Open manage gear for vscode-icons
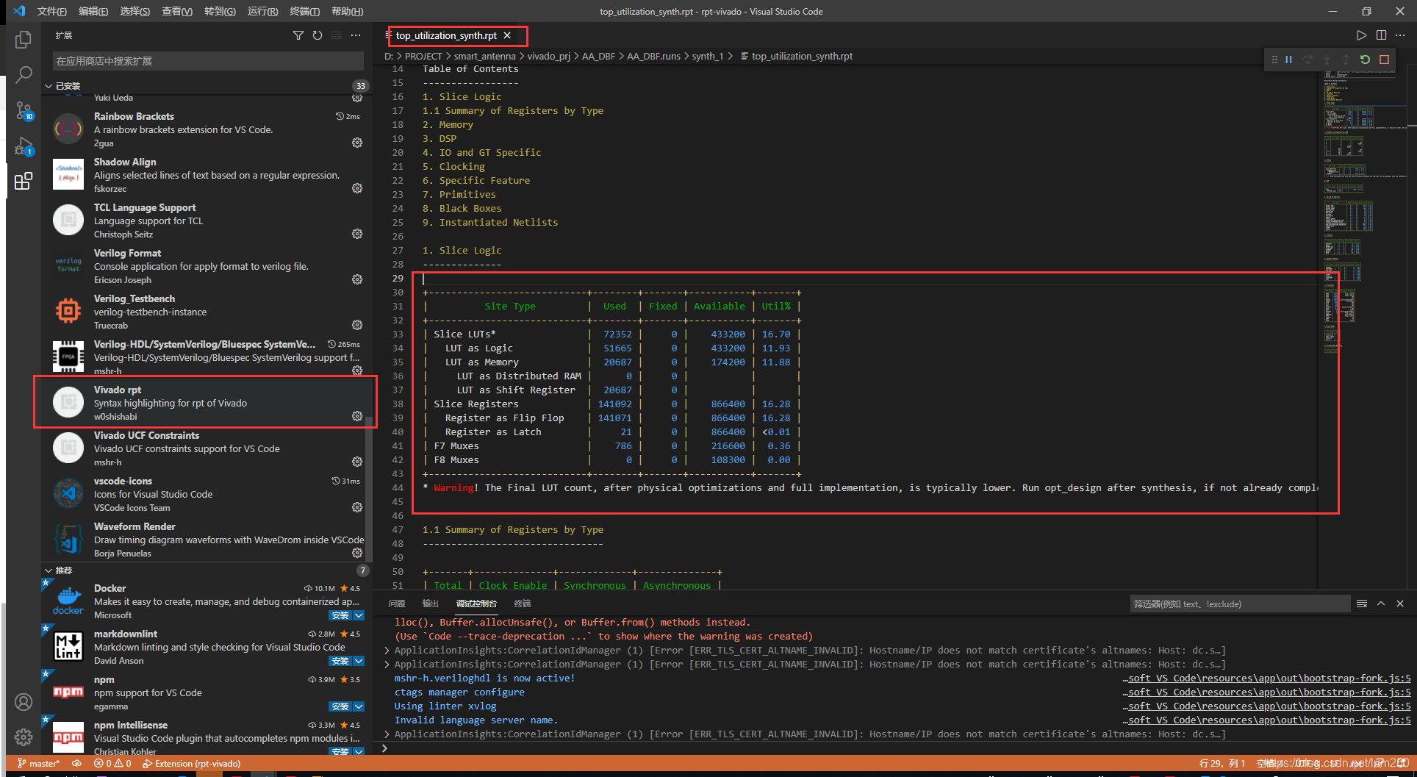The height and width of the screenshot is (777, 1417). (x=357, y=507)
